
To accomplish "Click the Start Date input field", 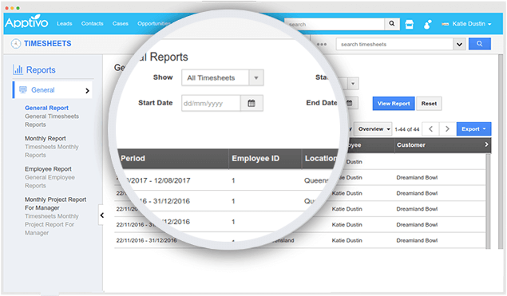I will point(211,103).
